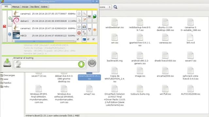Select the image.iso file
This screenshot has width=209, height=117.
[x=140, y=72]
